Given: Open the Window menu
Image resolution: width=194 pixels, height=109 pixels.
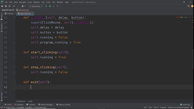Looking at the screenshot, I should [x=60, y=2].
